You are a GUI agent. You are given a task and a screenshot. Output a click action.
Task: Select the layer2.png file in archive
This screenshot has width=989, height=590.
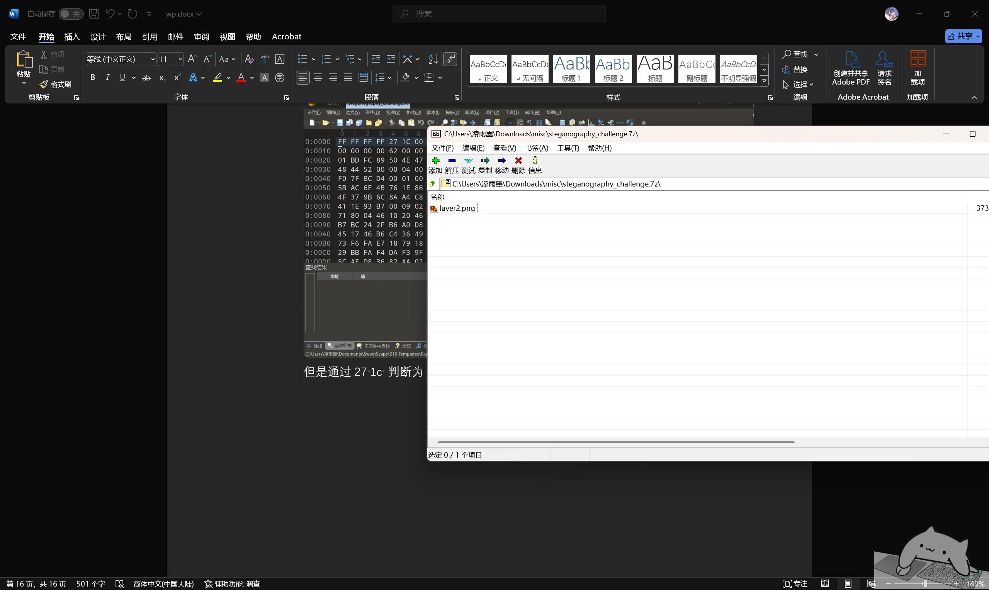click(457, 209)
